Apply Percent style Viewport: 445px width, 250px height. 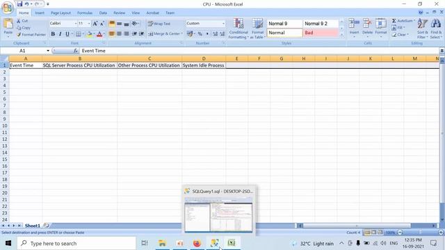(200, 34)
